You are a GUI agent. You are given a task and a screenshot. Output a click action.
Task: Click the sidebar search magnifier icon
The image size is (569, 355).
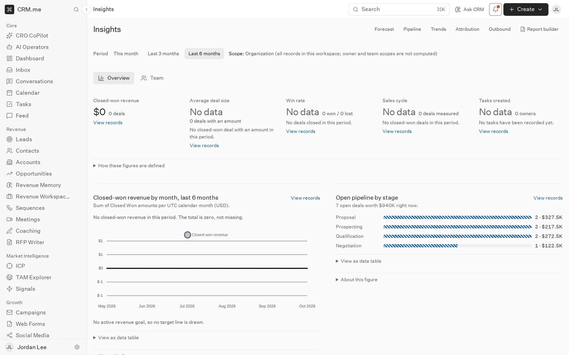(76, 10)
